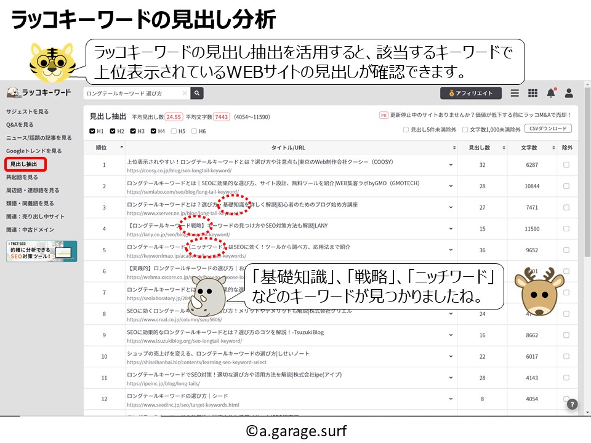Check exclude box for rank 1 row
591x443 pixels.
coord(566,165)
